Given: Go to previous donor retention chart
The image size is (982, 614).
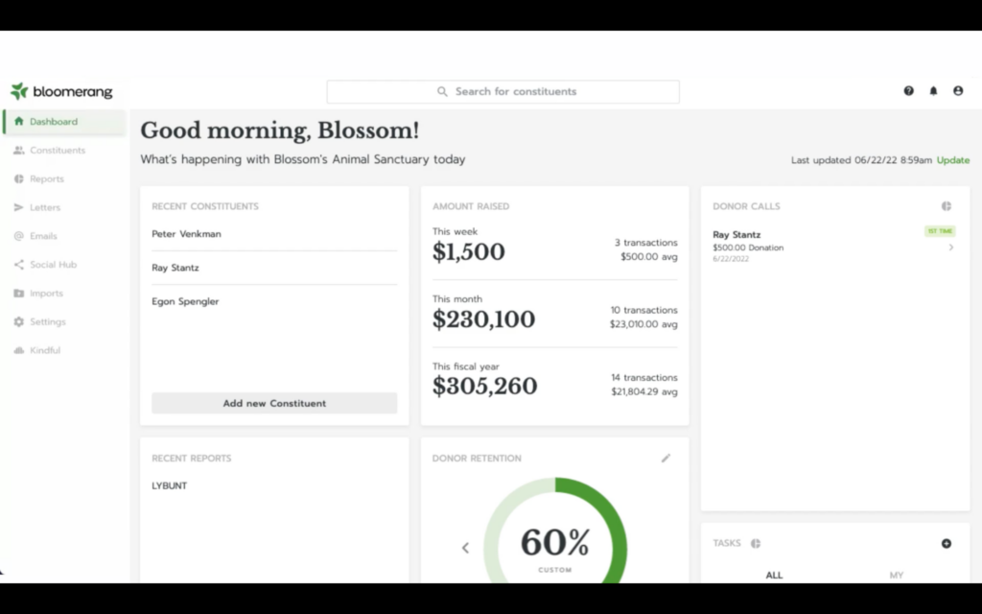Looking at the screenshot, I should (465, 548).
